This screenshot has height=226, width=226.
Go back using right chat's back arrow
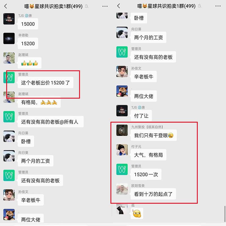pyautogui.click(x=118, y=6)
